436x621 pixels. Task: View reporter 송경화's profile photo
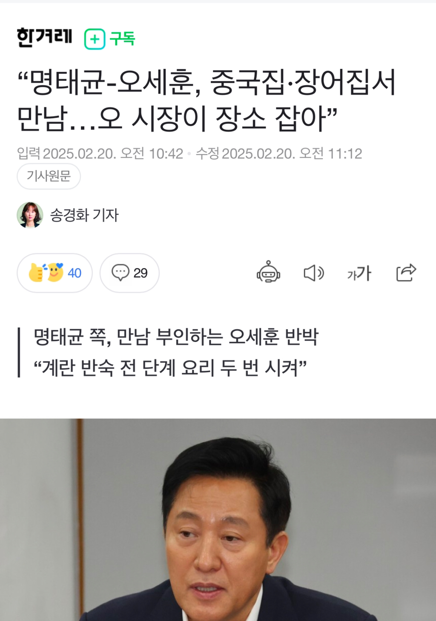pos(30,215)
